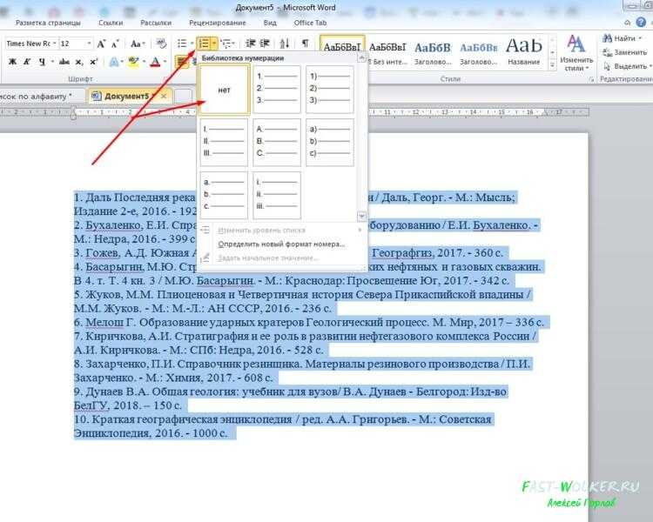Select the '1. 2. 3.' numbering format
Image resolution: width=653 pixels, height=522 pixels.
[277, 90]
